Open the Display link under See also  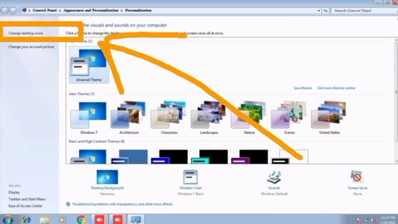pyautogui.click(x=14, y=192)
